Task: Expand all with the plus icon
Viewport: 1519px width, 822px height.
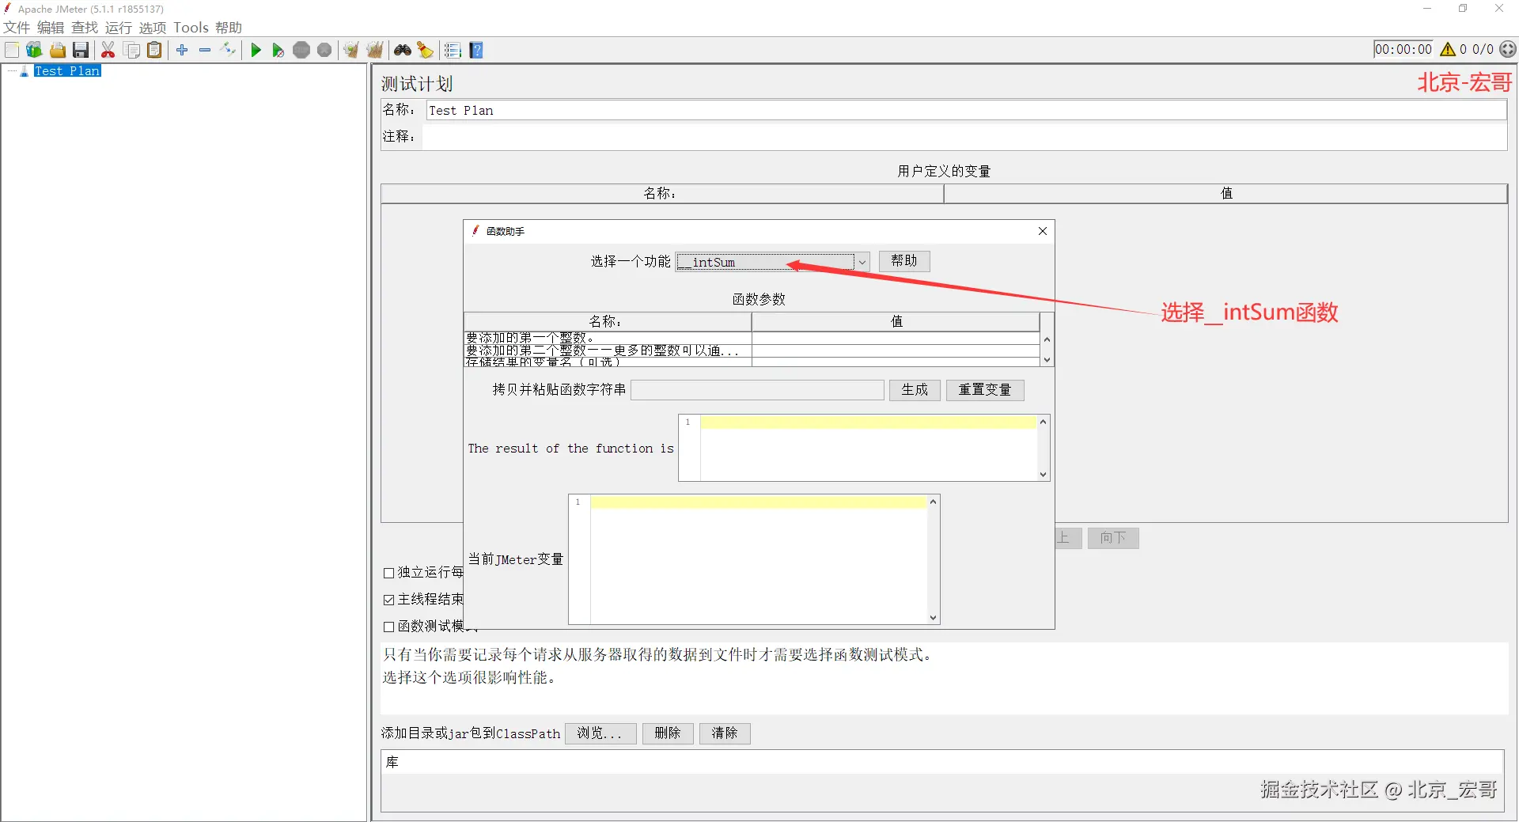Action: 182,50
